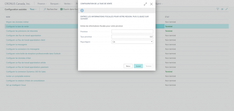Open Migrer des données métier

(17, 22)
